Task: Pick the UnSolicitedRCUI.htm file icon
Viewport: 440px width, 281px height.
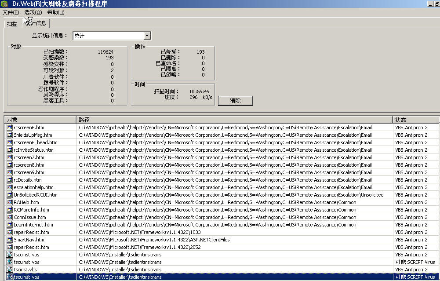Action: pyautogui.click(x=10, y=195)
